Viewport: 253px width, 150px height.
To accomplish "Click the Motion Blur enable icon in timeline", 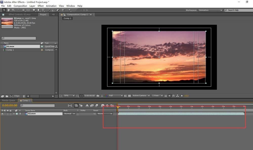I will 96,105.
